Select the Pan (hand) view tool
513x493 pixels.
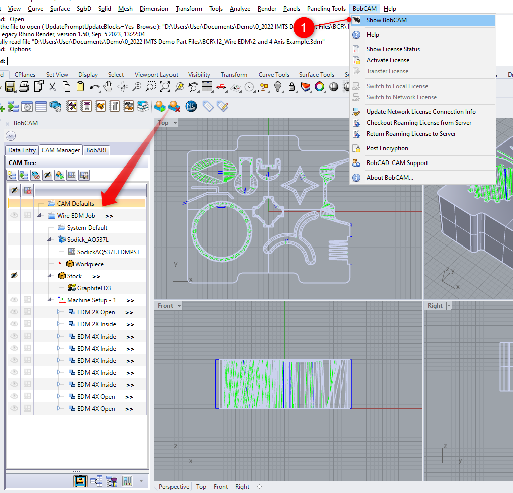click(x=108, y=87)
